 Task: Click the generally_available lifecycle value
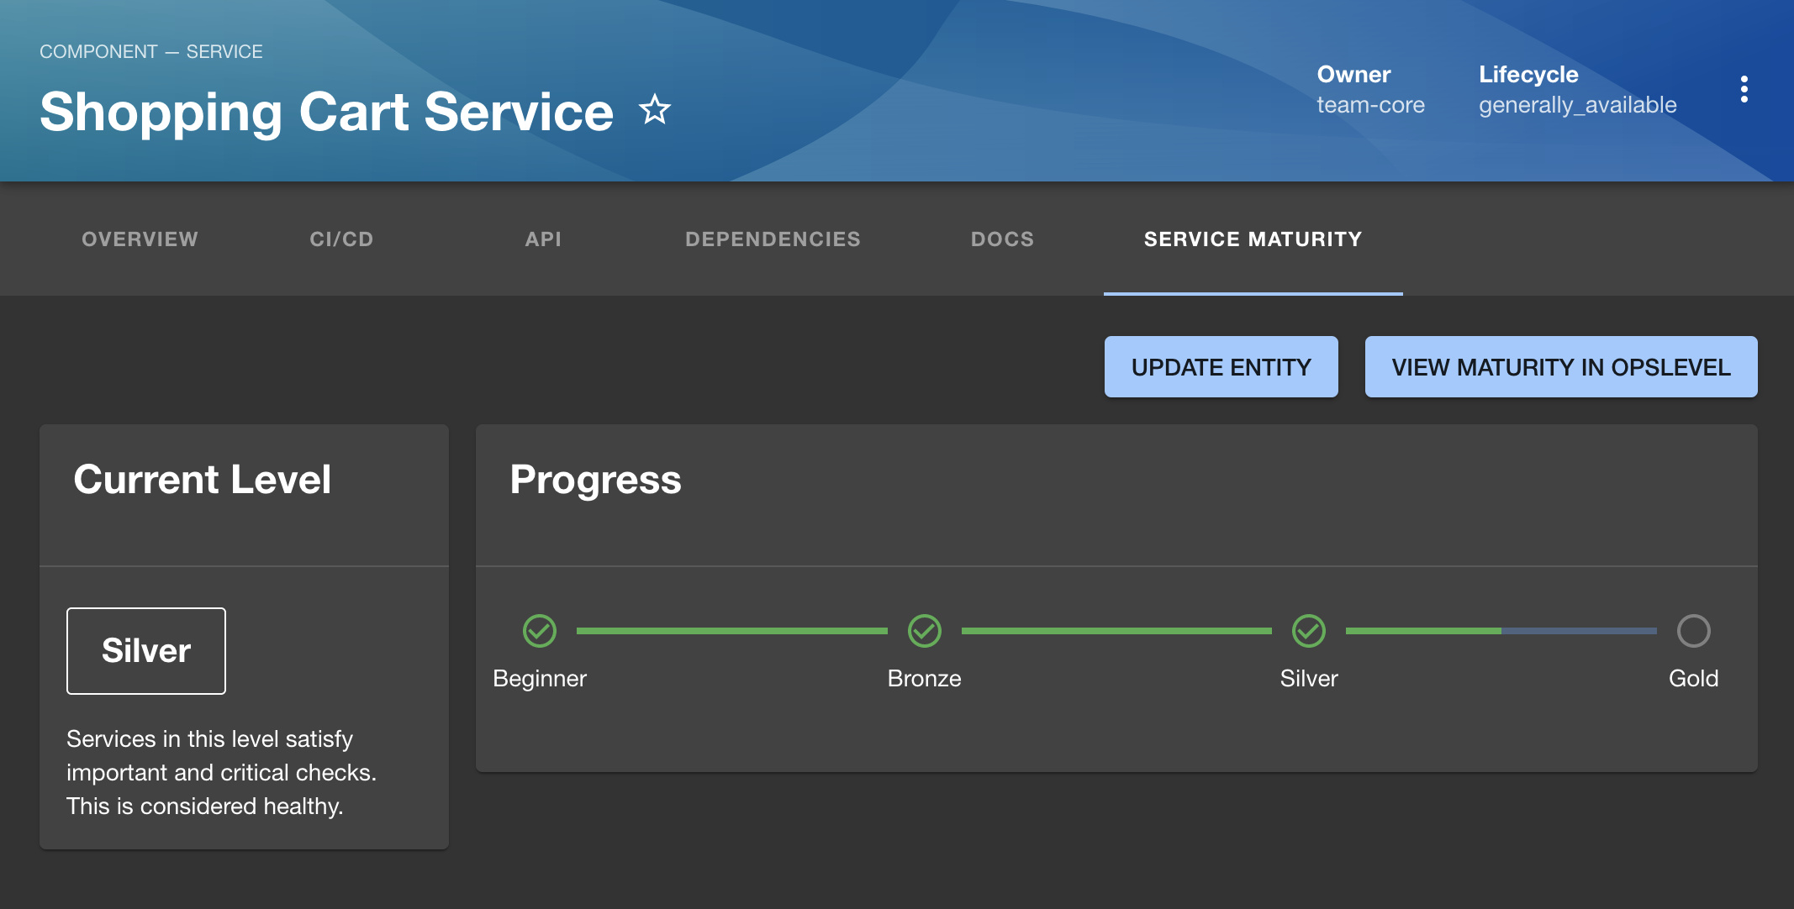pyautogui.click(x=1577, y=105)
